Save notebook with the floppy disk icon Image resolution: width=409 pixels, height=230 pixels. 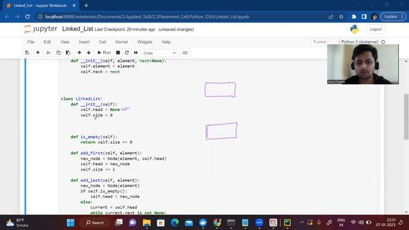(x=27, y=52)
